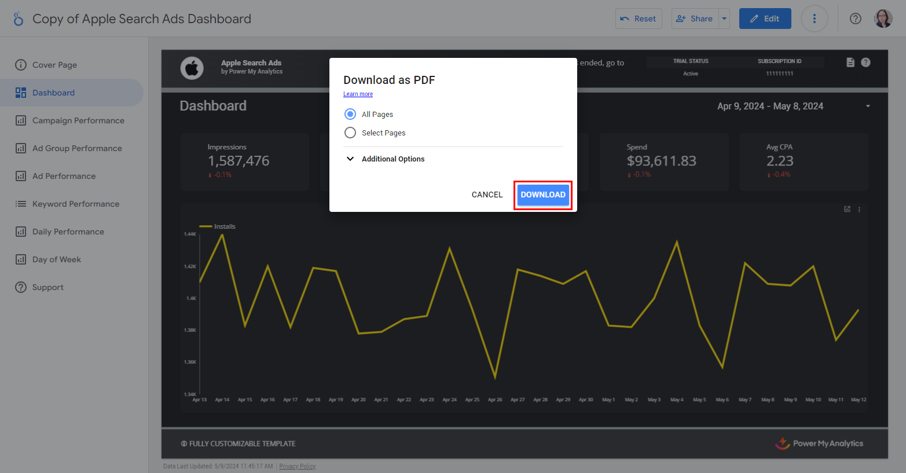Viewport: 906px width, 473px height.
Task: Click the report header help icon
Action: pyautogui.click(x=865, y=63)
